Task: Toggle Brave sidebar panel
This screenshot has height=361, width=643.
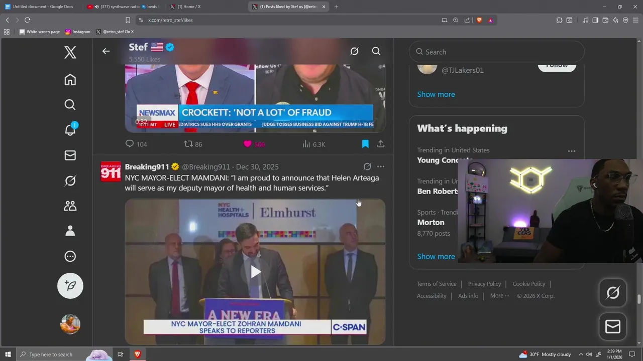Action: click(x=595, y=20)
